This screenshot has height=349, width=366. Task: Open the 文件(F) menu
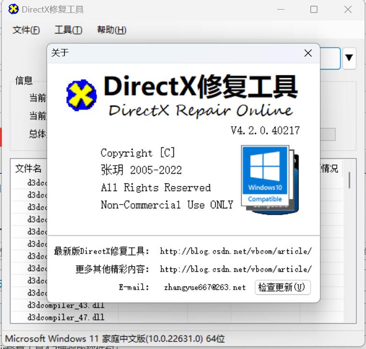click(26, 30)
